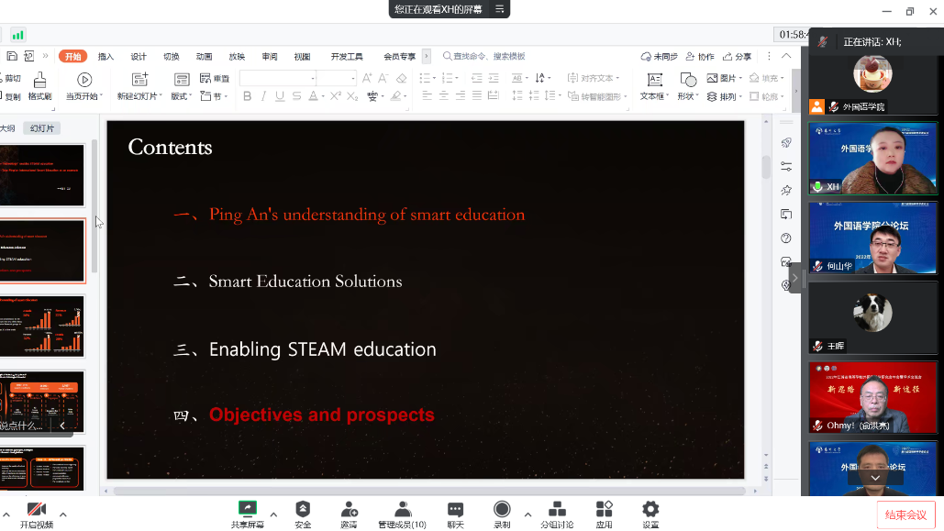
Task: Turn on the camera (开启视频)
Action: pos(37,514)
